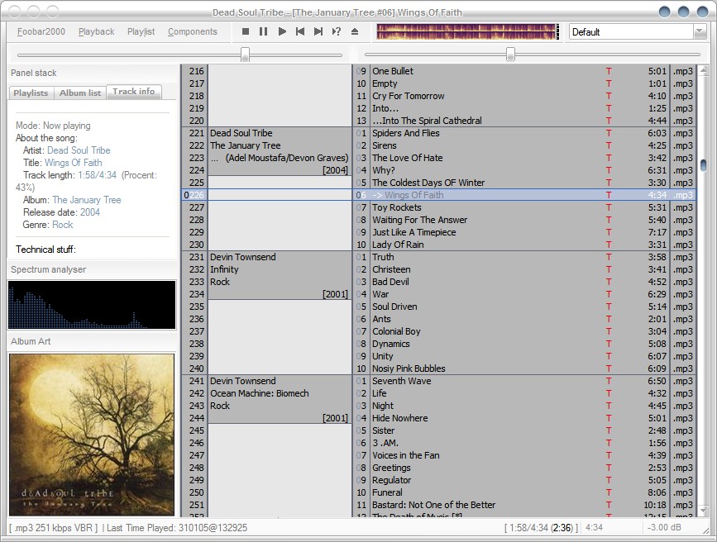
Task: Switch to the Album list tab
Action: tap(80, 93)
